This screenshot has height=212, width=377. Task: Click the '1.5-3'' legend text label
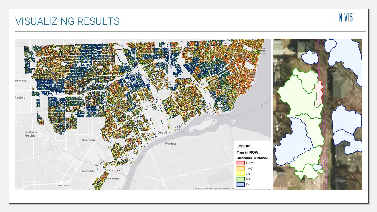pyautogui.click(x=249, y=168)
